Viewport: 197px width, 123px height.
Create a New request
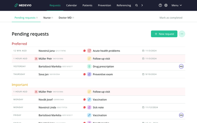164,34
